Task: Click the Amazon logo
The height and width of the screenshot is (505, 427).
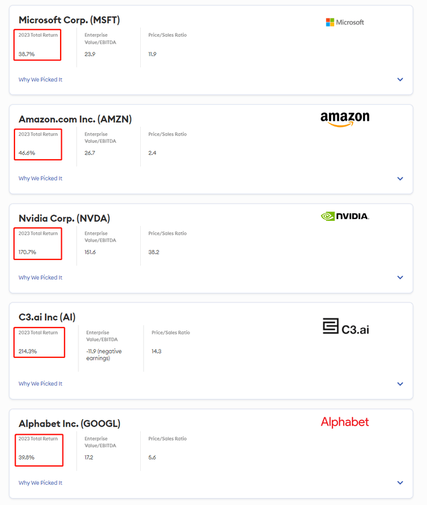Action: [x=344, y=119]
